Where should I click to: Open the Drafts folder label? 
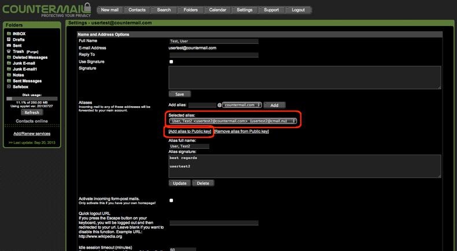point(19,40)
